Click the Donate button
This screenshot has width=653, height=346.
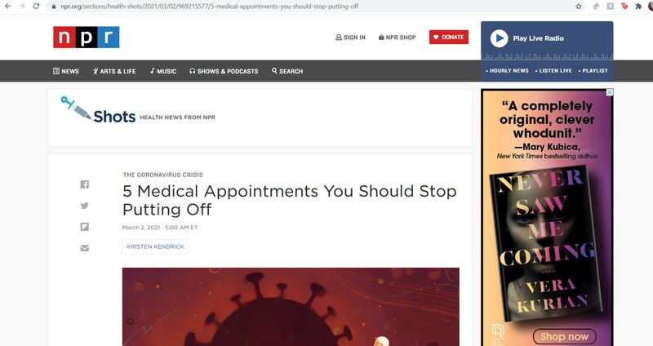[449, 37]
